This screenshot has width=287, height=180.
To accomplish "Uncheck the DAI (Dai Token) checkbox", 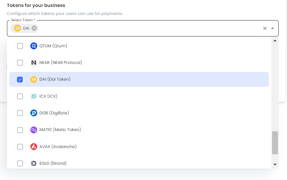I will click(x=20, y=80).
